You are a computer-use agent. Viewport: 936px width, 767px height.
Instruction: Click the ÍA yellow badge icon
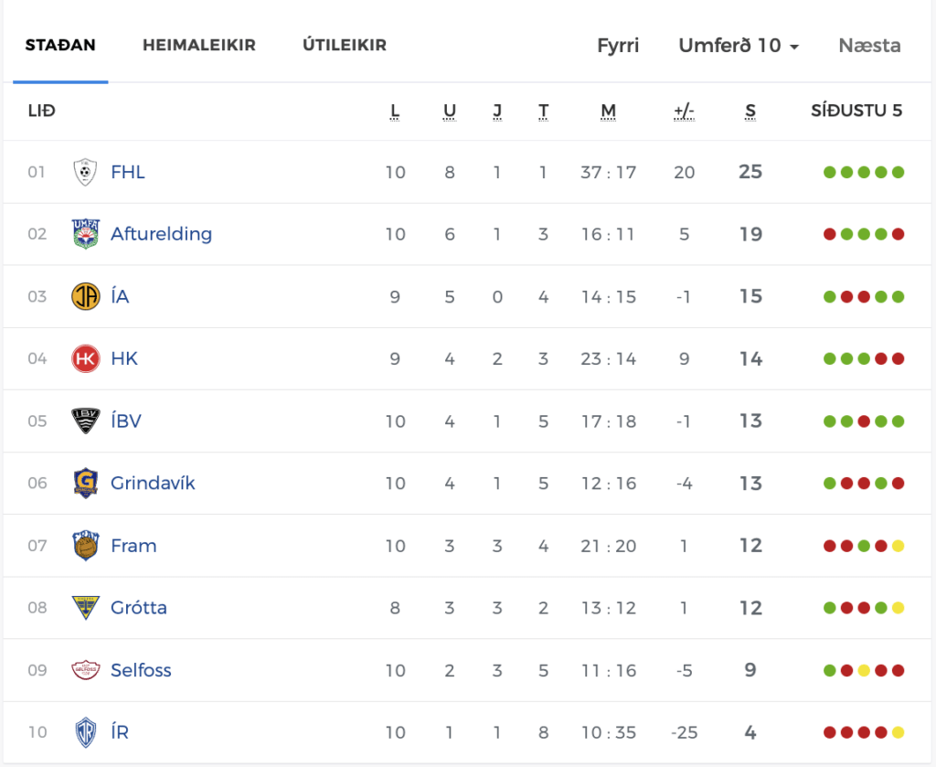85,296
